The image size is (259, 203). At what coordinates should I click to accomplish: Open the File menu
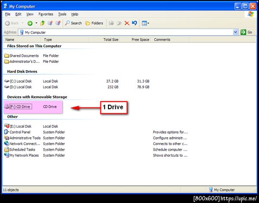pyautogui.click(x=8, y=14)
